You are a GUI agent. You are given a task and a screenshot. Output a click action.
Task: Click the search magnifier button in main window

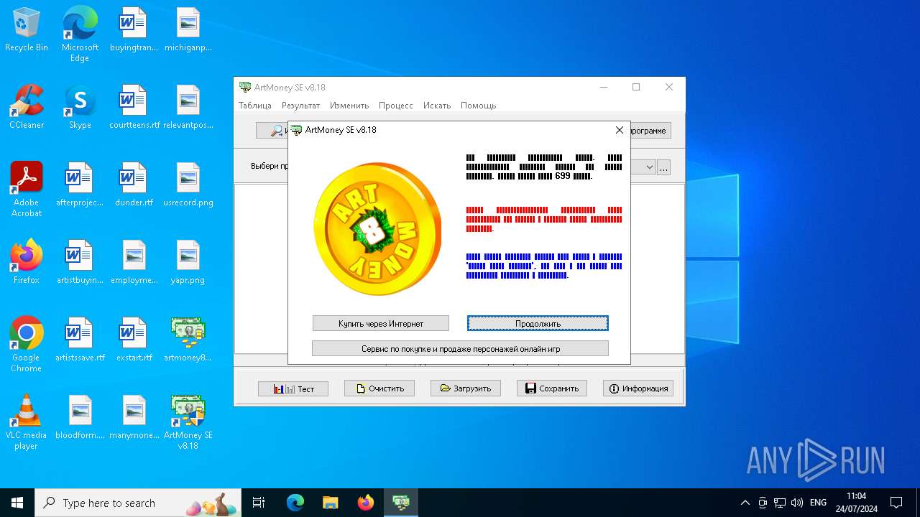272,131
